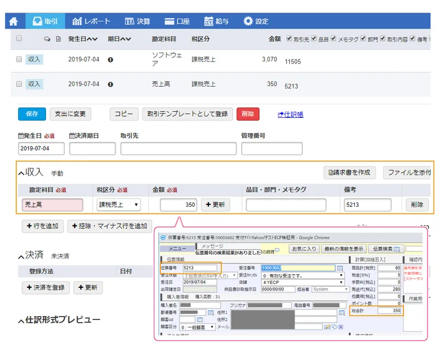Tick the select-all checkbox in table header
The image size is (438, 352).
pyautogui.click(x=19, y=38)
